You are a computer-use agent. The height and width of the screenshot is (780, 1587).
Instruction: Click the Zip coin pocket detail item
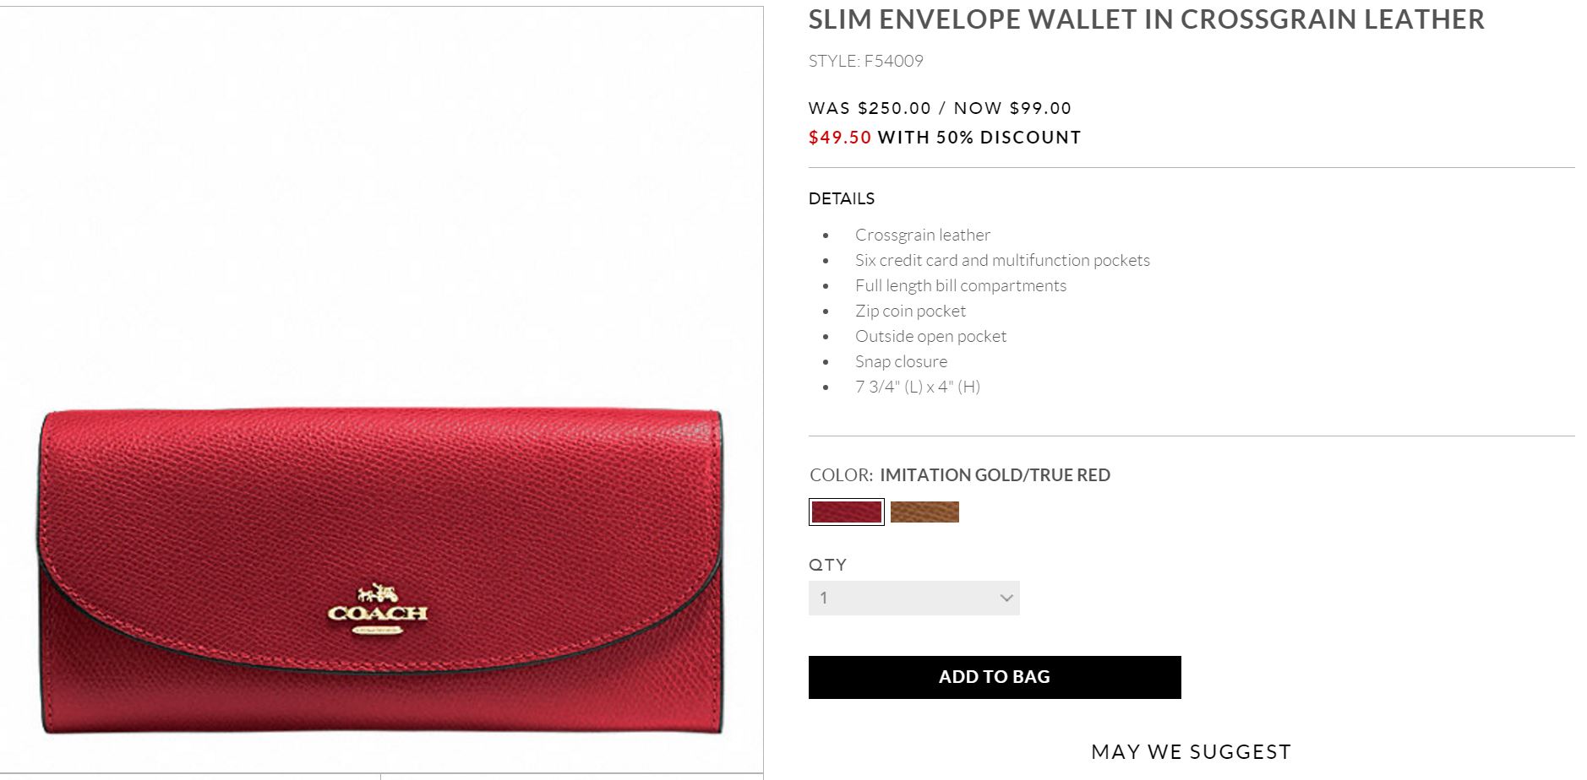pos(910,311)
